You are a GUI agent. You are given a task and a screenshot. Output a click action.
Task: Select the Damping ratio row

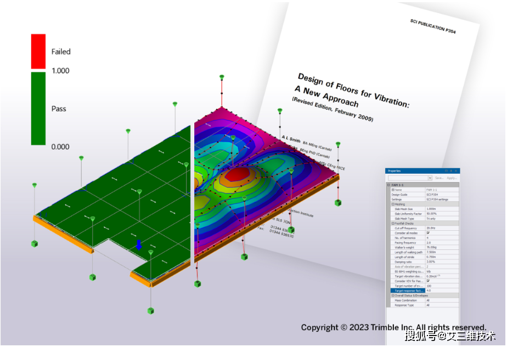425,261
